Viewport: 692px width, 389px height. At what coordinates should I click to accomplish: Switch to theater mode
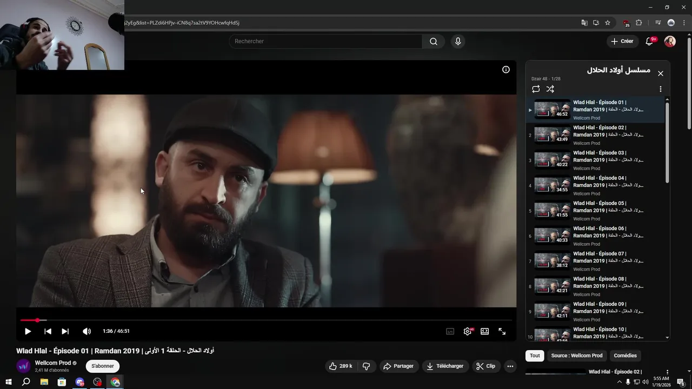pyautogui.click(x=485, y=331)
